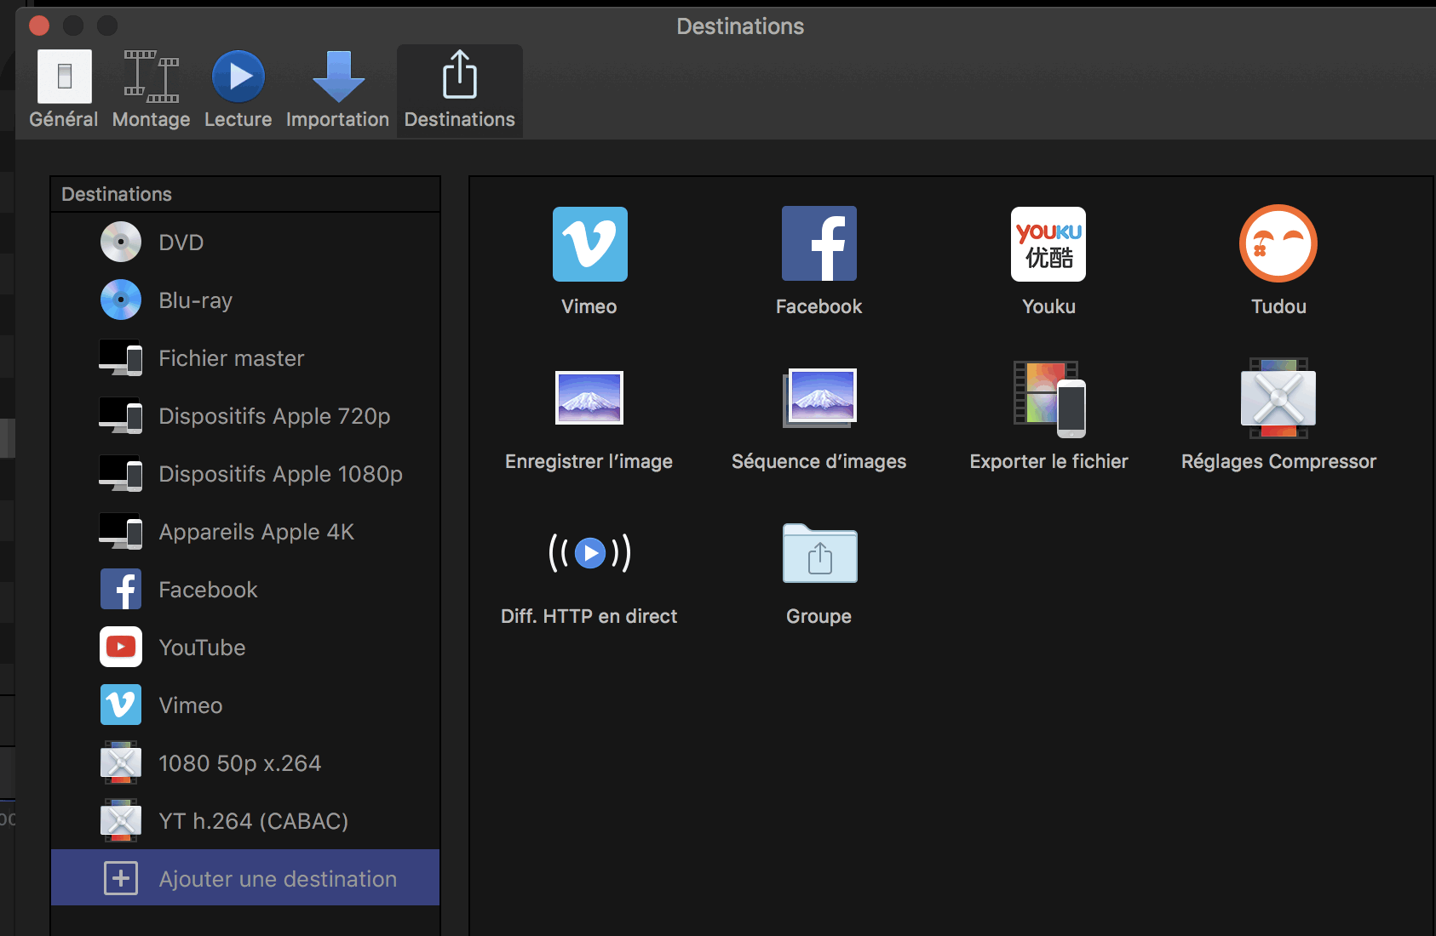Select the Séquence d'images icon
The image size is (1436, 936).
coord(819,397)
